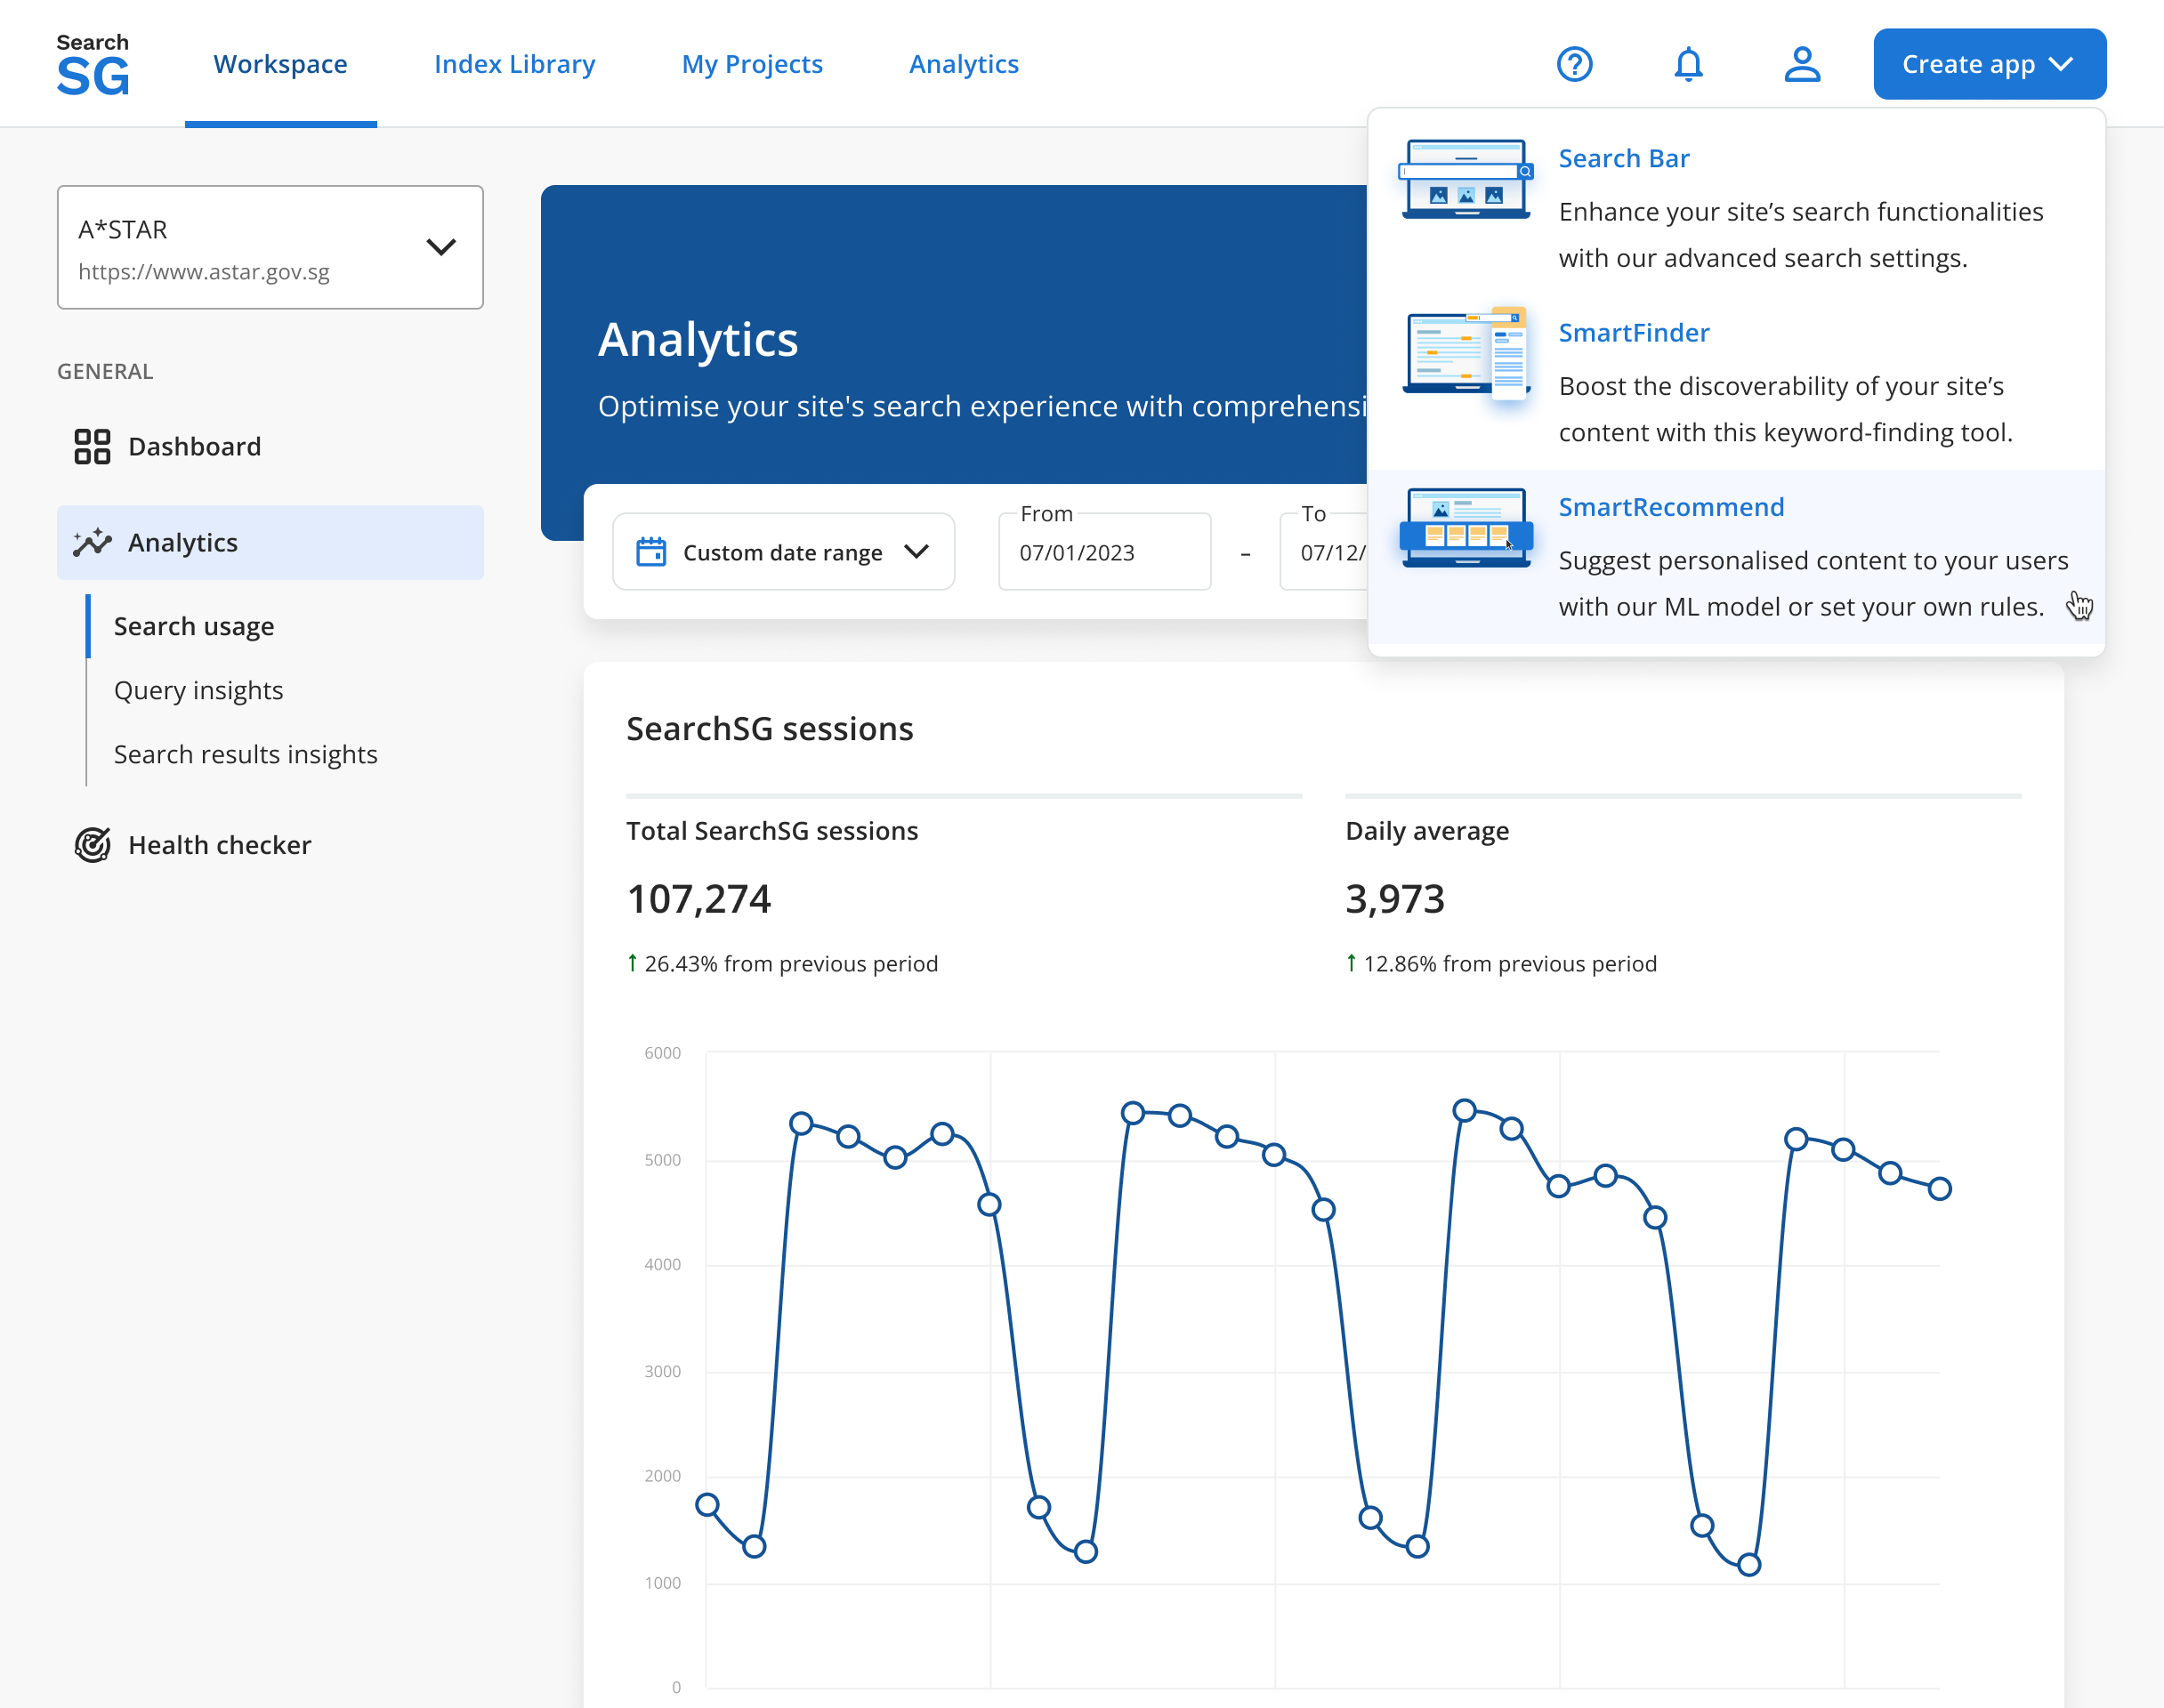
Task: Open the SmartRecommend link
Action: tap(1671, 507)
